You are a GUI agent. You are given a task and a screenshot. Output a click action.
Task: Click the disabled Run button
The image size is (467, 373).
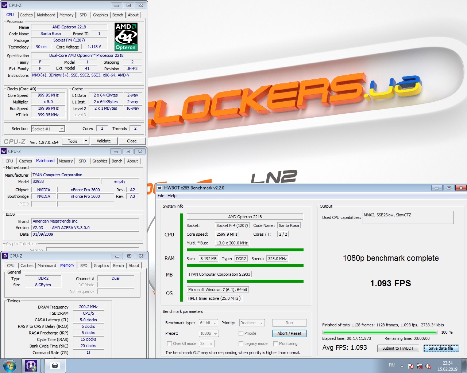coord(289,323)
